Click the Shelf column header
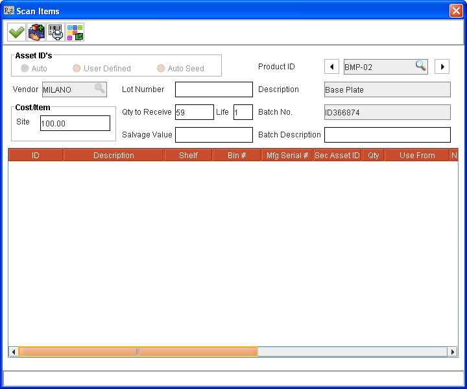The image size is (467, 389). 188,156
